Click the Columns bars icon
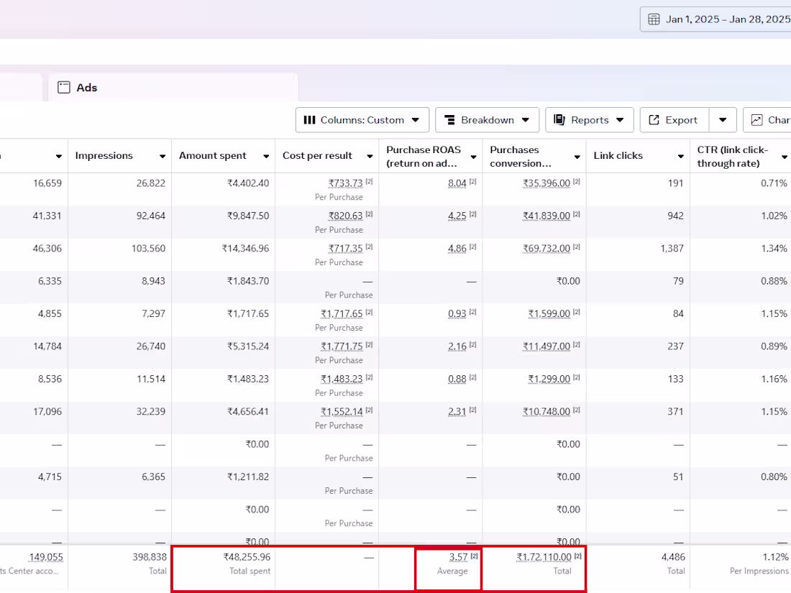The width and height of the screenshot is (791, 593). click(309, 120)
